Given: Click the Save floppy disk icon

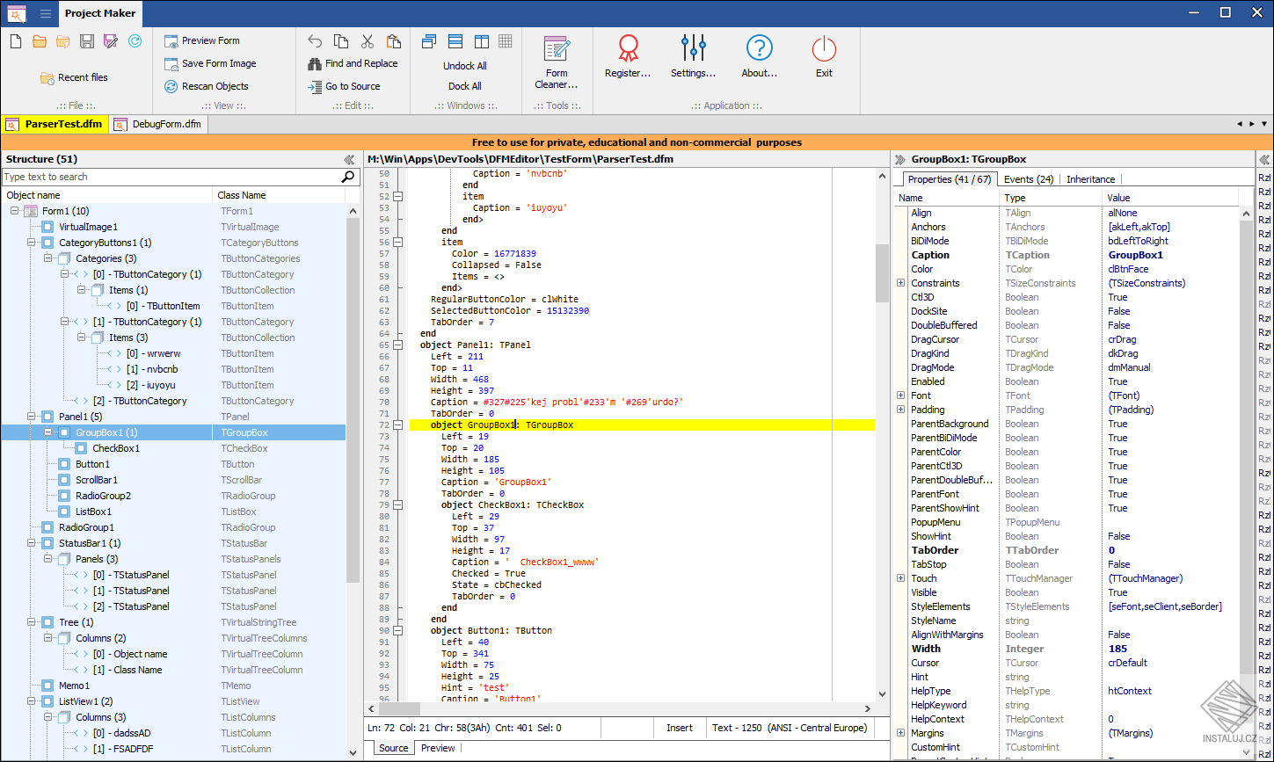Looking at the screenshot, I should pos(87,41).
